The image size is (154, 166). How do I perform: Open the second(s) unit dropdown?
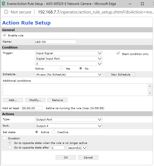pos(77,148)
